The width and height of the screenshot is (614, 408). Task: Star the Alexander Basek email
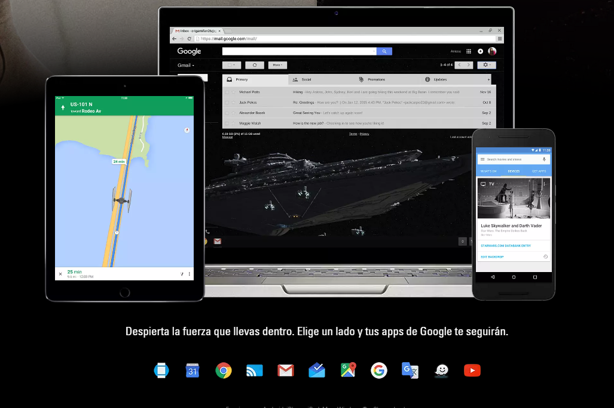[234, 113]
